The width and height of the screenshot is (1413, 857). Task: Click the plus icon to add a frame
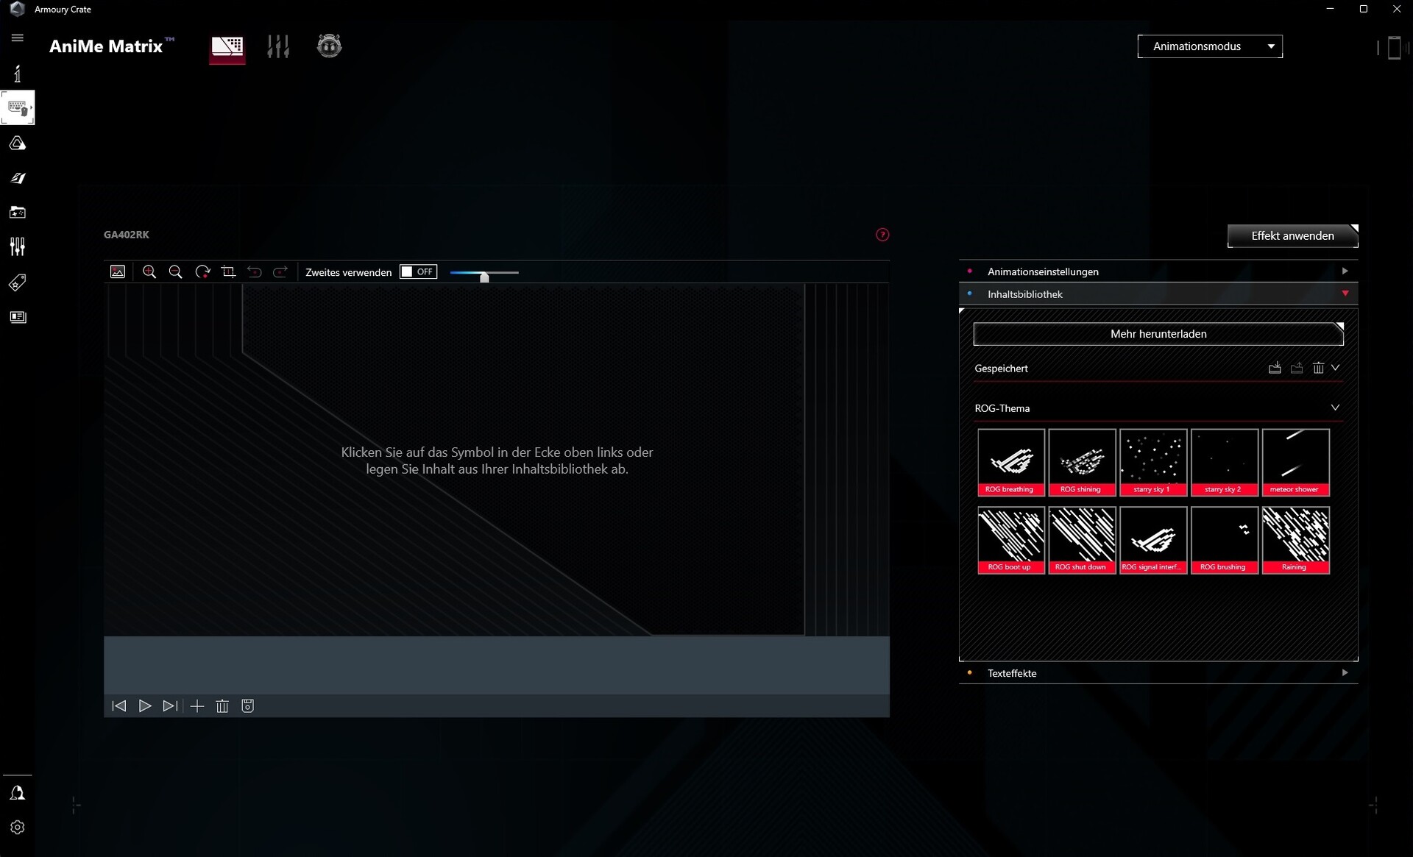(197, 706)
